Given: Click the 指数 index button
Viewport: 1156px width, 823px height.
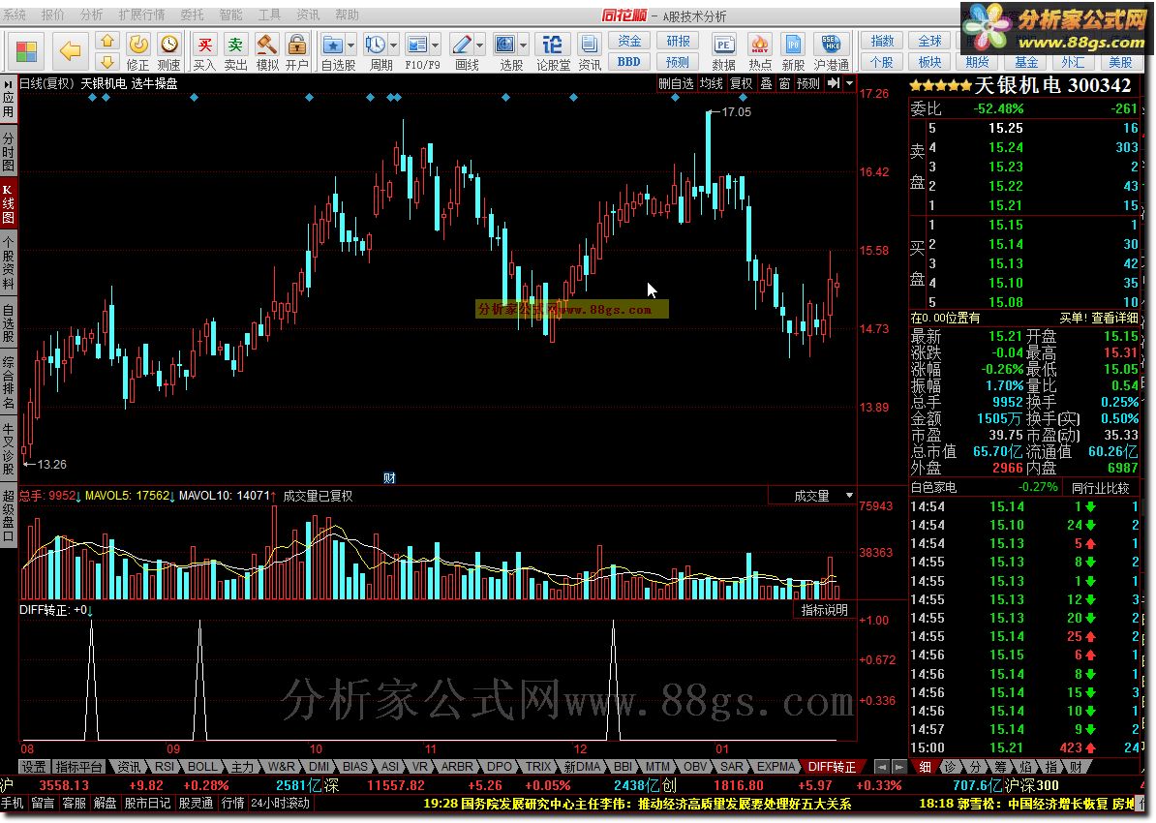Looking at the screenshot, I should (x=882, y=42).
